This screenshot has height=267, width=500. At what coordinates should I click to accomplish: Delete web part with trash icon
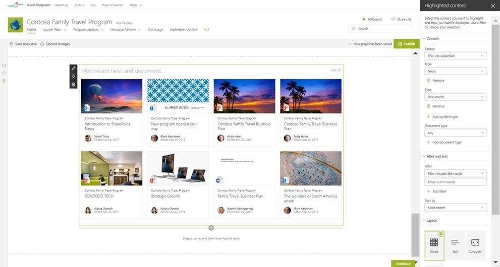pos(73,84)
